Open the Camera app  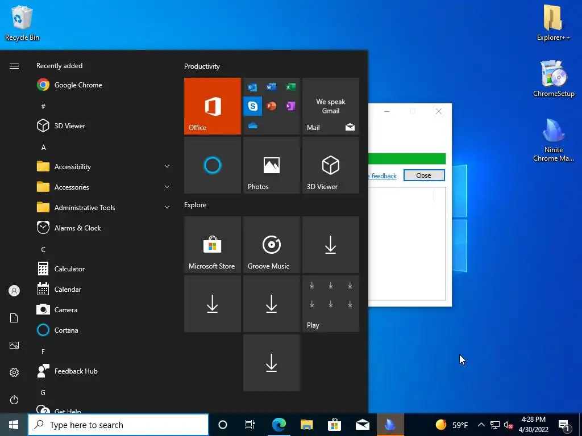point(104,309)
